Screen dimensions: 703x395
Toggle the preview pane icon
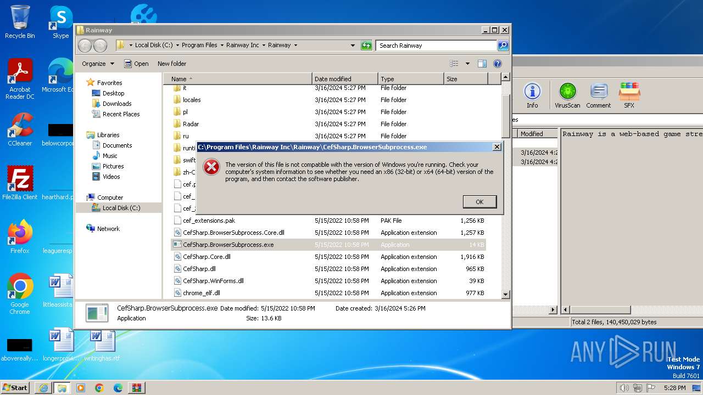point(482,64)
